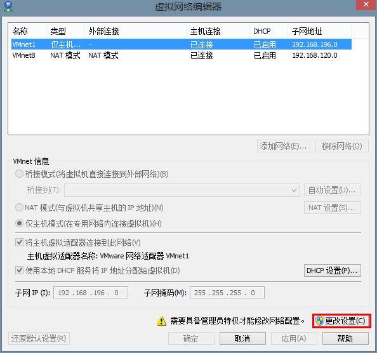
Task: Click the 子网掩码 input field
Action: coord(227,293)
